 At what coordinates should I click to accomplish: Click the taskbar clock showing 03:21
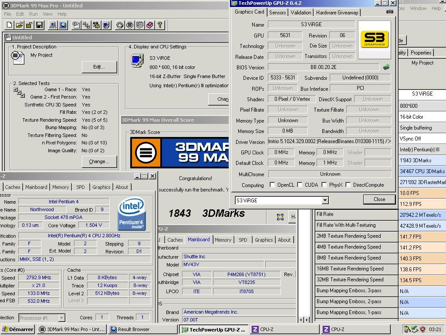[435, 329]
